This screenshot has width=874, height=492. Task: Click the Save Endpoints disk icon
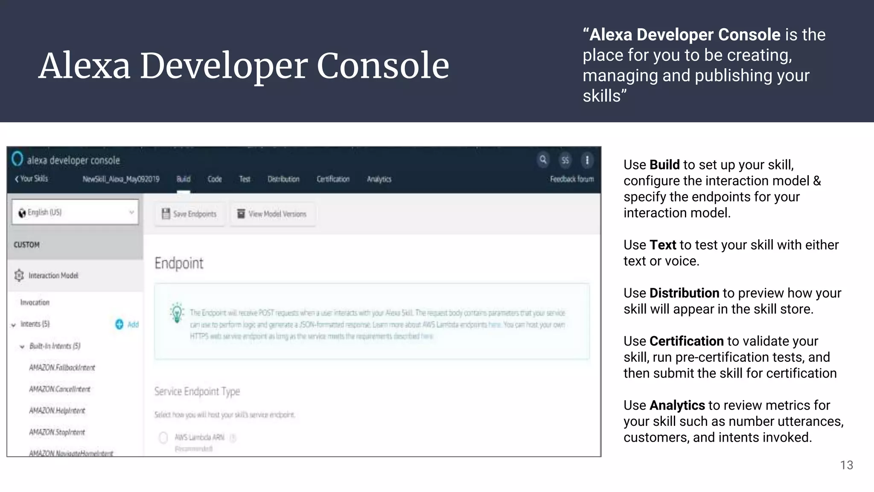click(166, 214)
